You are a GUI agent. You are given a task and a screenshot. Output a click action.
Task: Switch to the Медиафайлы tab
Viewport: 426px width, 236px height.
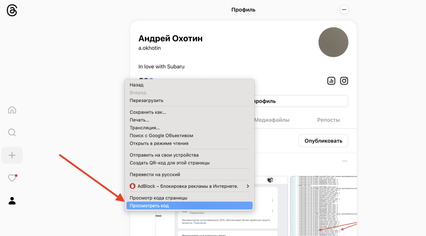click(x=272, y=120)
